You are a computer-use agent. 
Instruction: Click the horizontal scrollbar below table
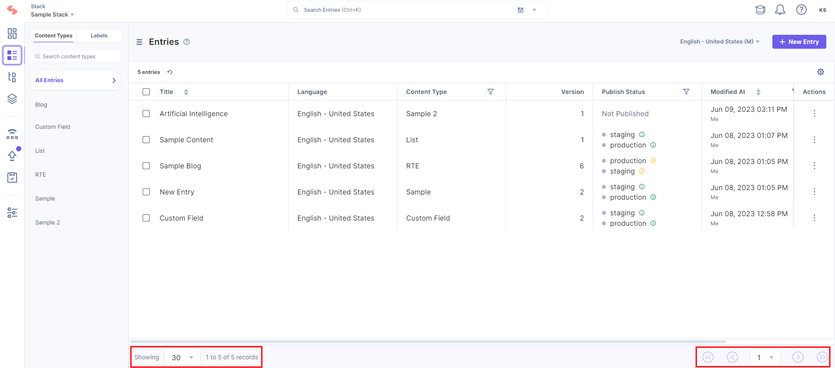(x=428, y=341)
